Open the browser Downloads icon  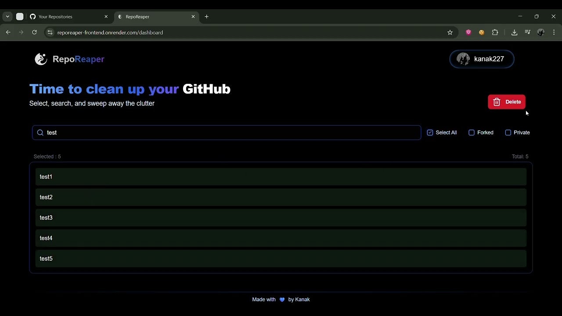pos(515,32)
